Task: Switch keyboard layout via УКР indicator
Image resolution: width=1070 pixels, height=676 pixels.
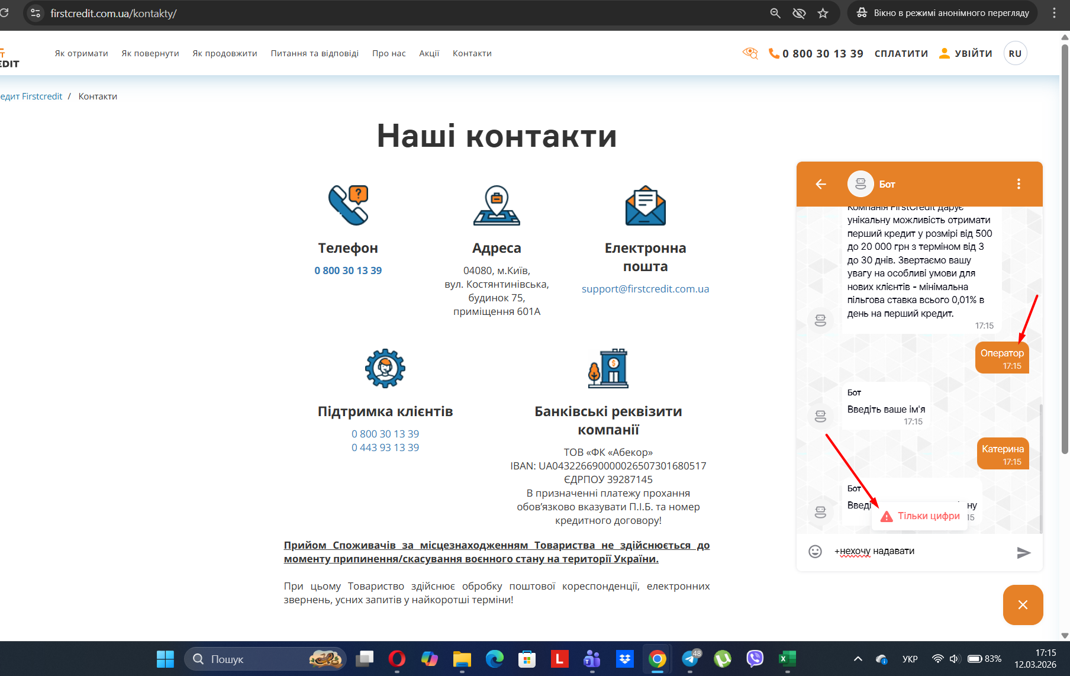Action: click(910, 659)
